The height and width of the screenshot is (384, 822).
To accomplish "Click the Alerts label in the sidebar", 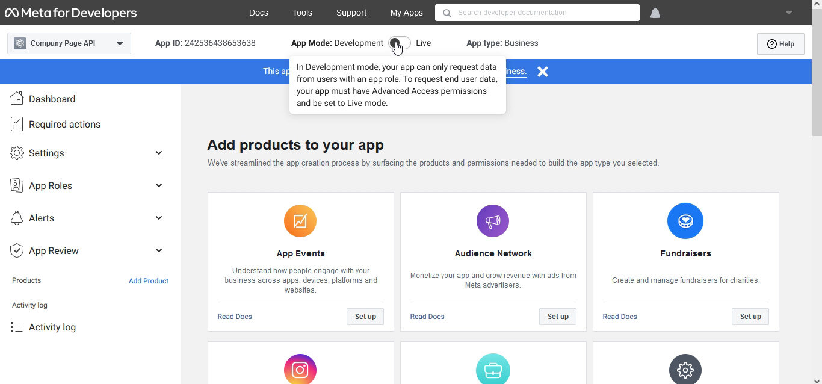I will [42, 218].
